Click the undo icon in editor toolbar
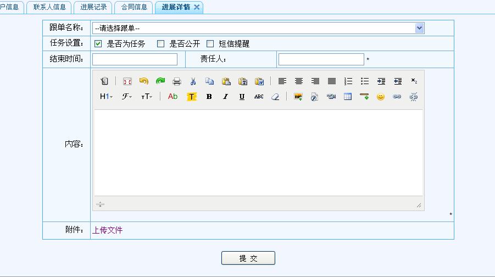The width and height of the screenshot is (495, 277). [x=143, y=81]
